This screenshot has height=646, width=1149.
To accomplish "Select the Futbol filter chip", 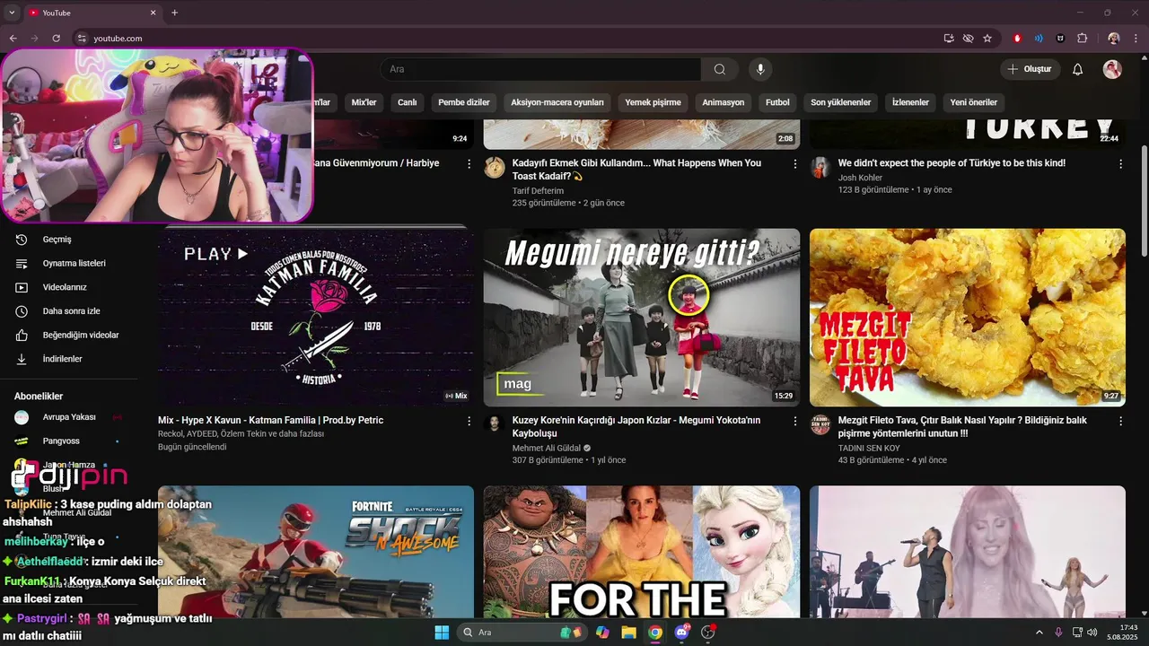I will point(777,102).
